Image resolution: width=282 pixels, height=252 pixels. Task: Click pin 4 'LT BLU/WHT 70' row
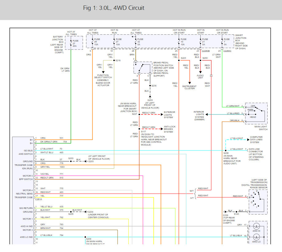[49, 149]
